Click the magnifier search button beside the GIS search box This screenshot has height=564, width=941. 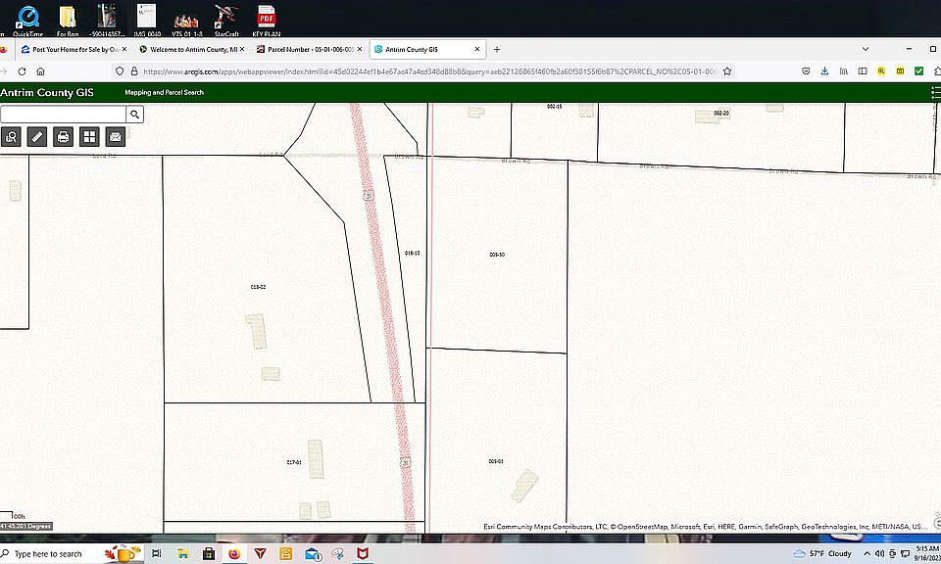(x=135, y=114)
